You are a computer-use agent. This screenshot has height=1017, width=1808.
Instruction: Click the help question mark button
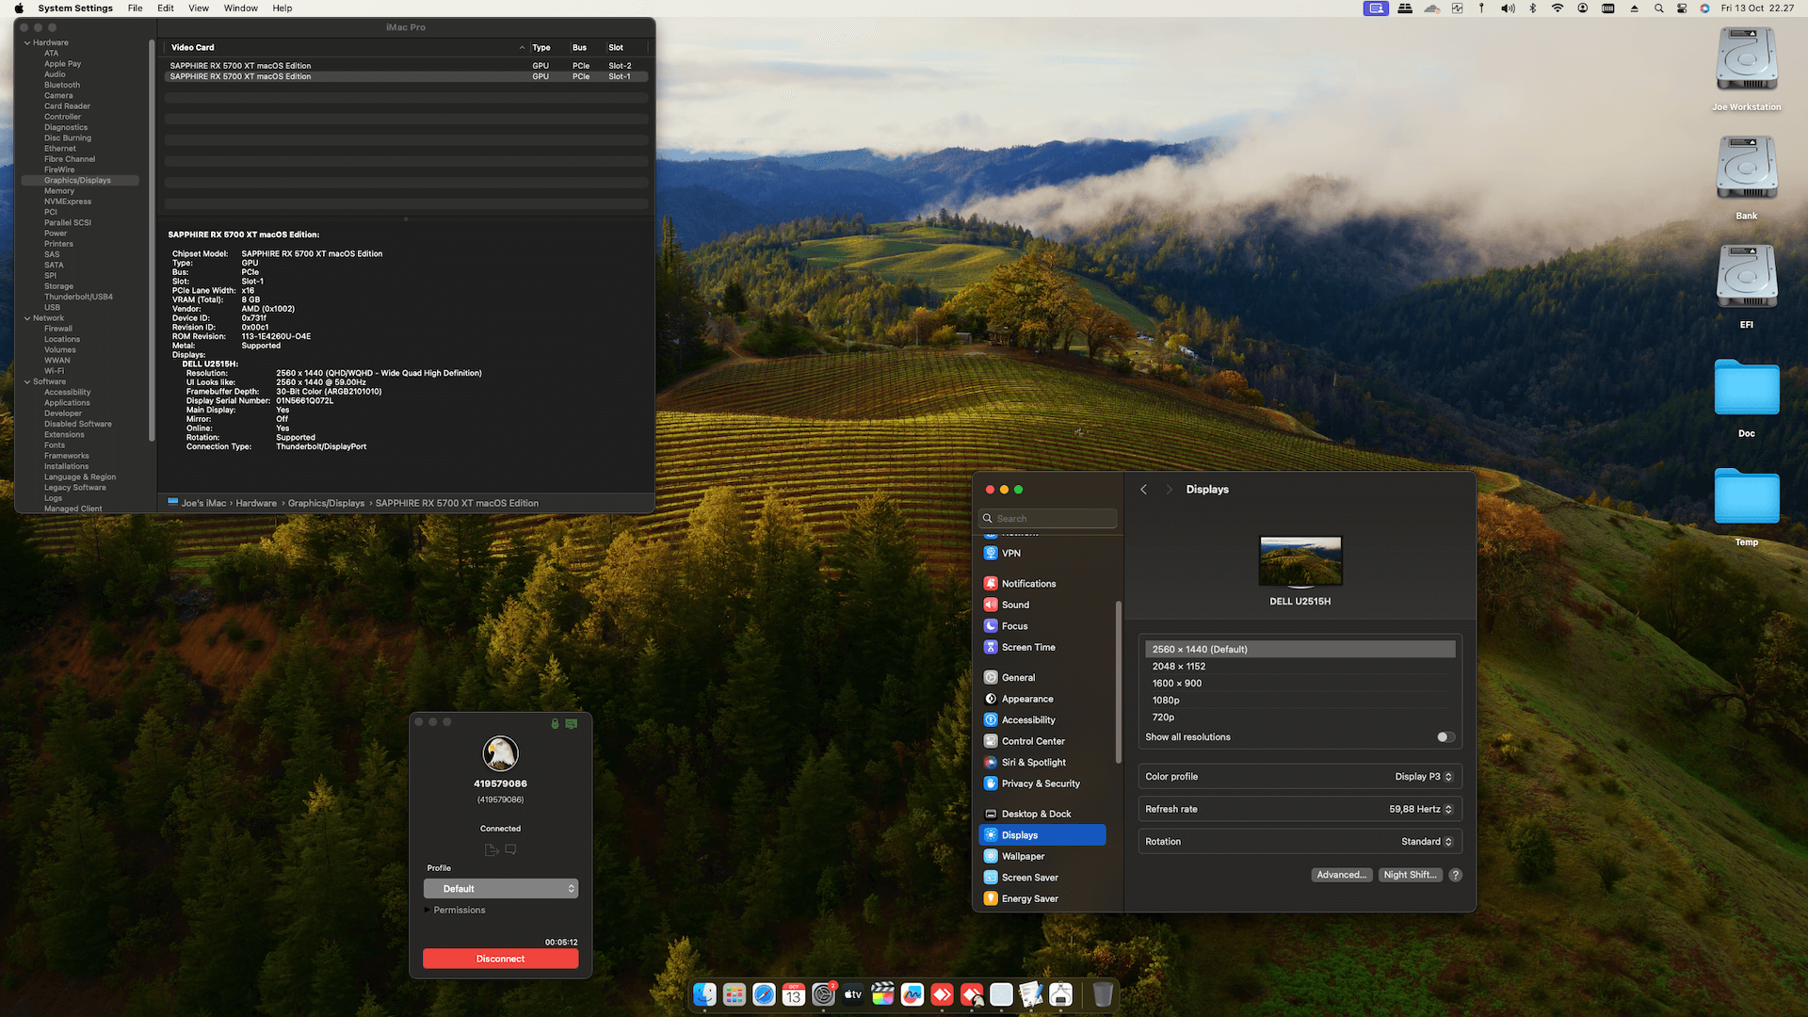(1455, 875)
